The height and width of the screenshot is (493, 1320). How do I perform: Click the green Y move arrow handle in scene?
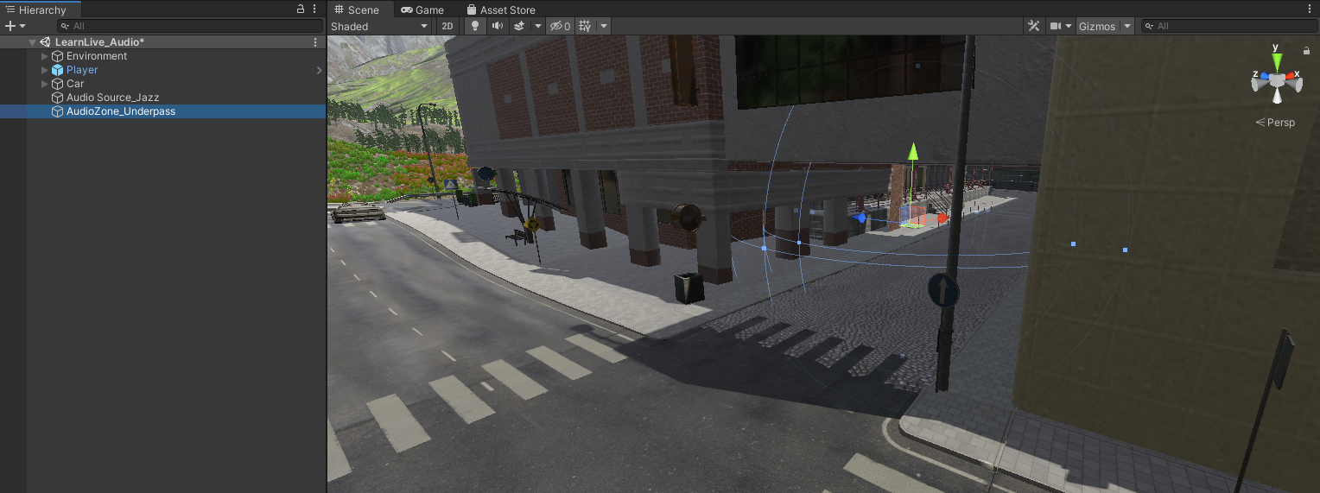pyautogui.click(x=912, y=153)
